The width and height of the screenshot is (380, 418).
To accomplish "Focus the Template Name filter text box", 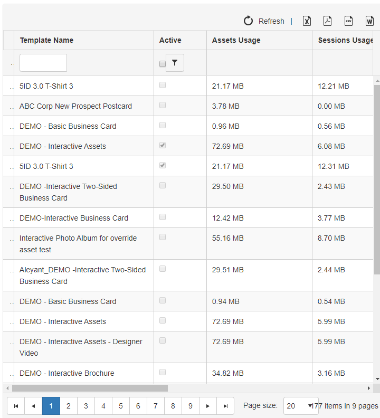I will (43, 63).
